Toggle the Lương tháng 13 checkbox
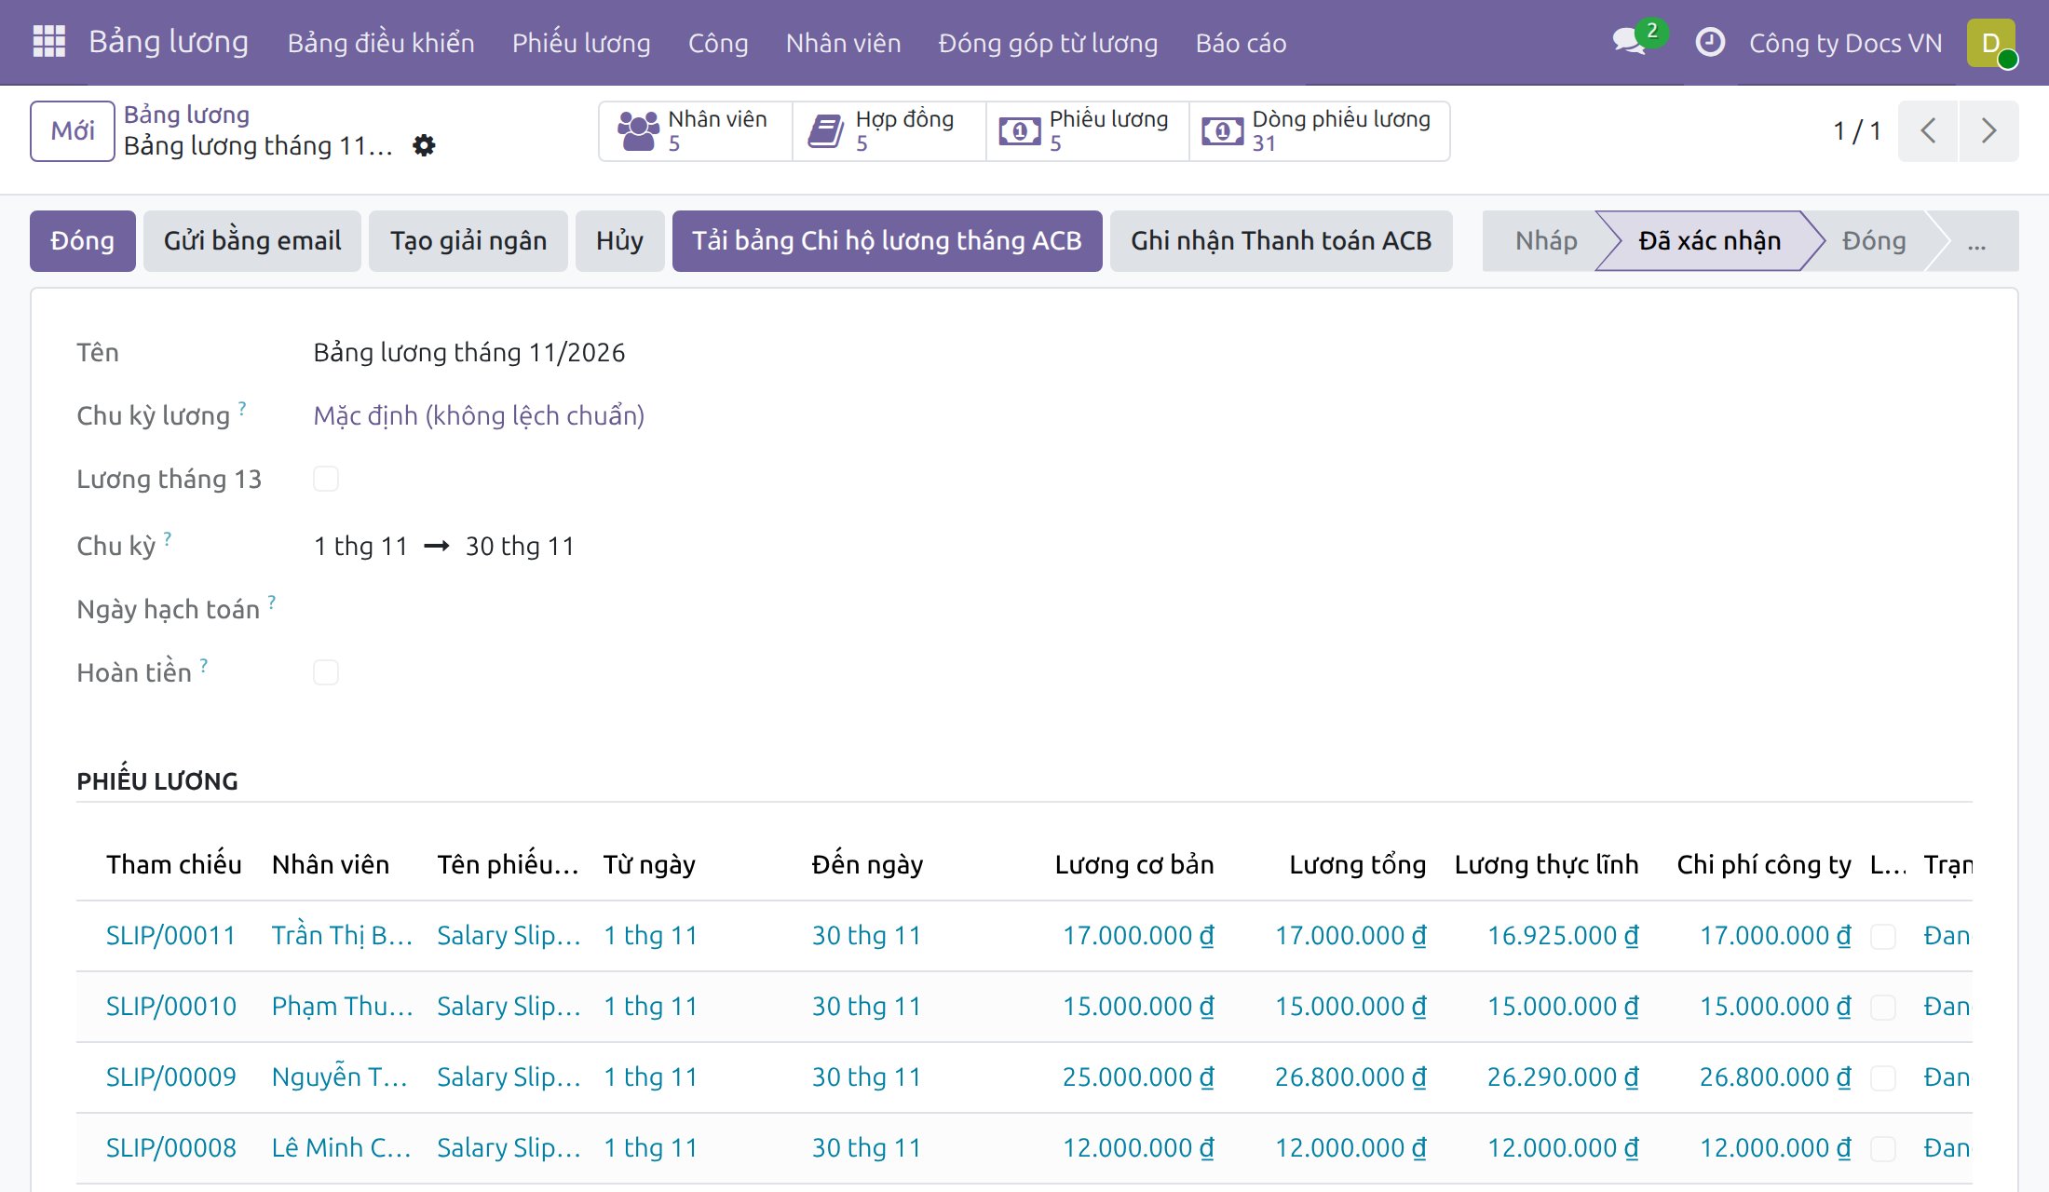2049x1192 pixels. pos(326,479)
